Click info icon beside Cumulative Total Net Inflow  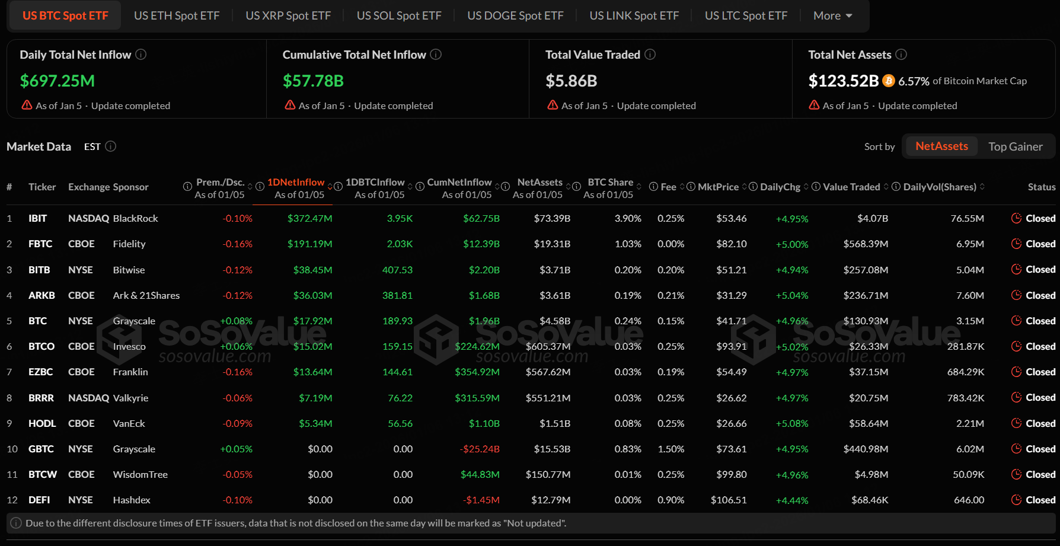click(436, 55)
